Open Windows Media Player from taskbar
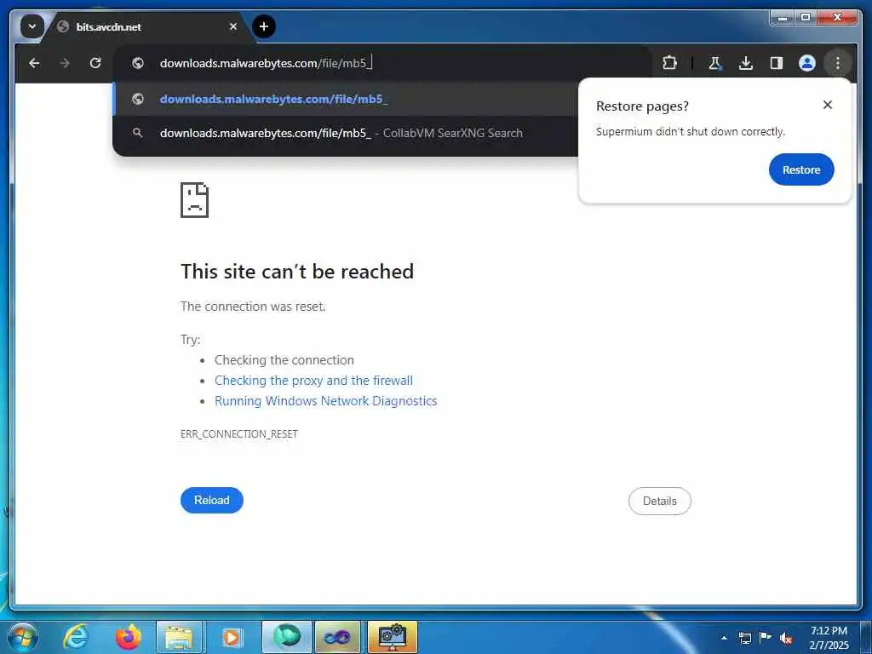Image resolution: width=872 pixels, height=654 pixels. pyautogui.click(x=231, y=637)
